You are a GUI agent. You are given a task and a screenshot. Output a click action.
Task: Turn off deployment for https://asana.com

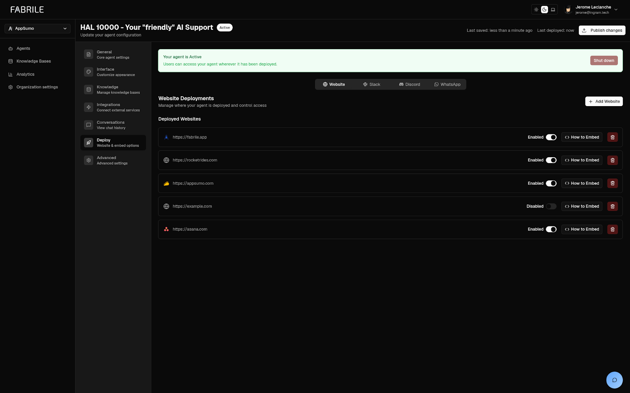click(x=551, y=229)
